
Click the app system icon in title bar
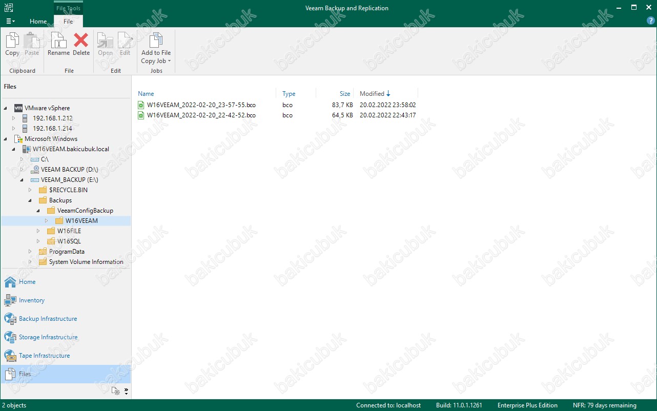[8, 8]
